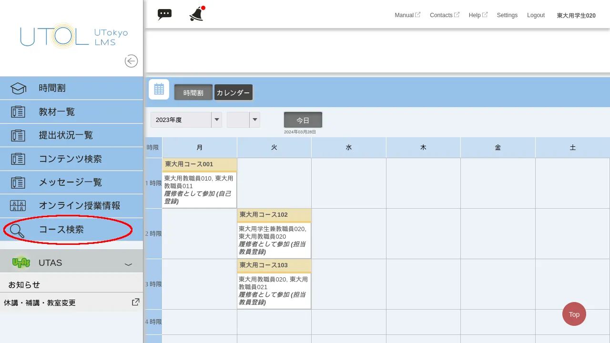
Task: Open the chat messages speech bubble icon
Action: pyautogui.click(x=164, y=14)
